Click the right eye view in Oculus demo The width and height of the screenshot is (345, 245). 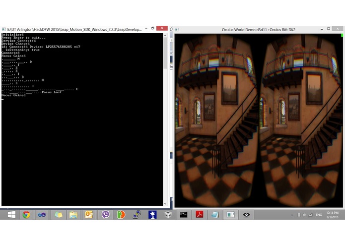pos(301,121)
